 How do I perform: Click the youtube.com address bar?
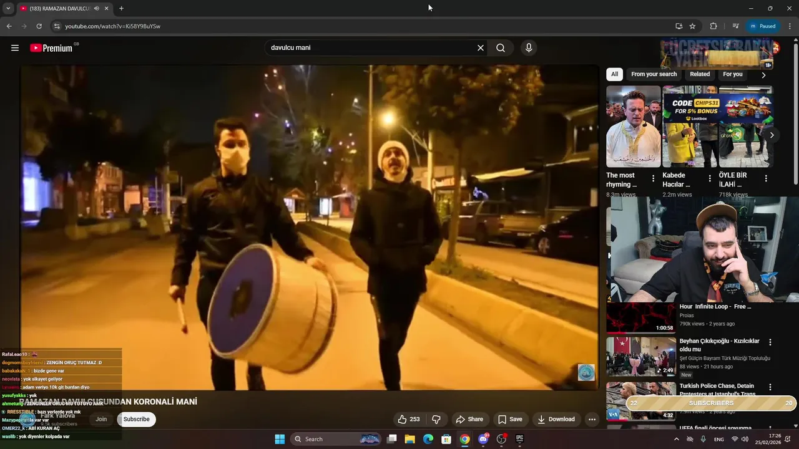coord(362,26)
